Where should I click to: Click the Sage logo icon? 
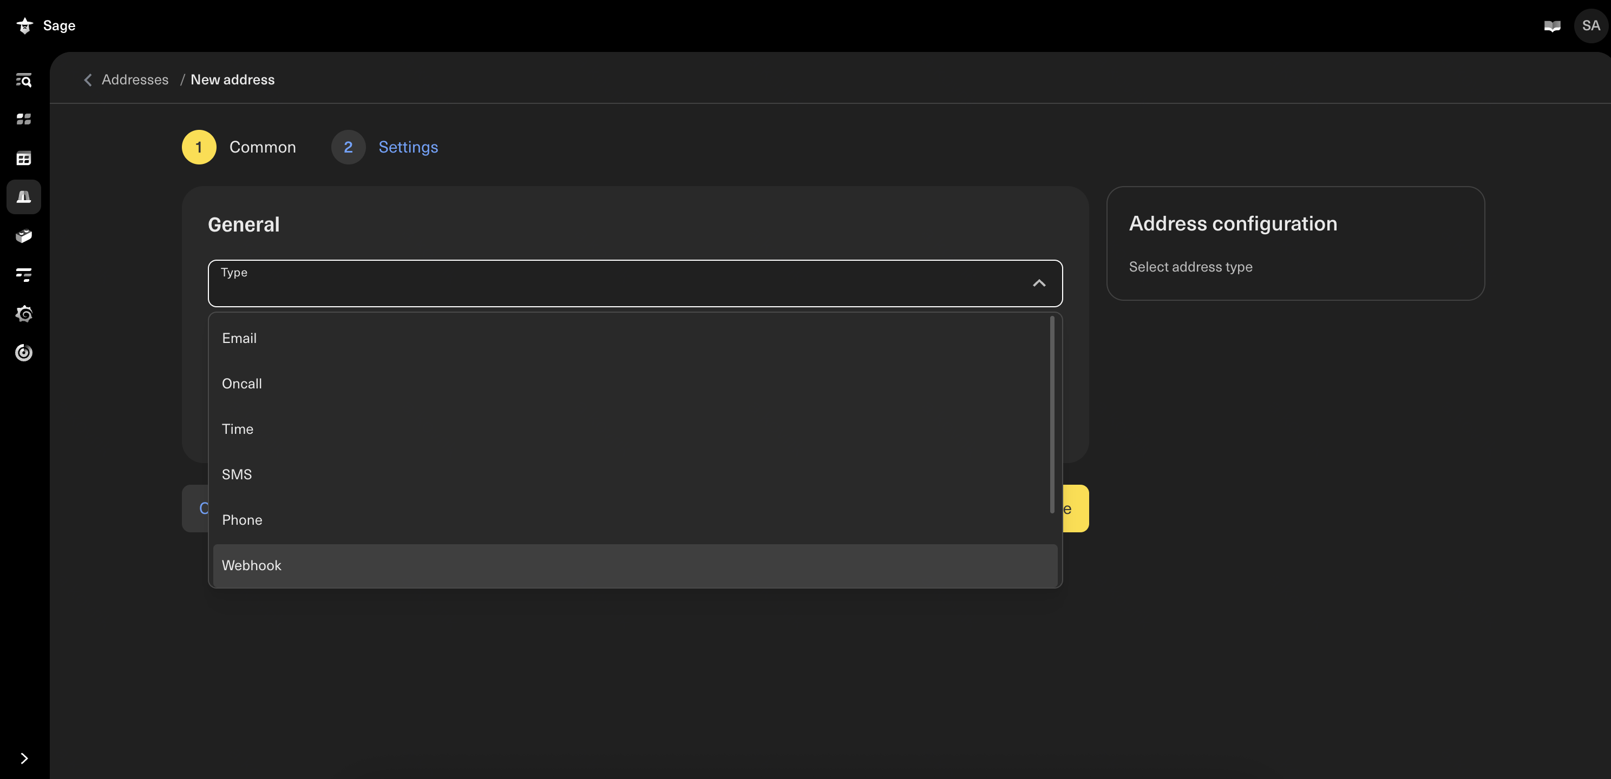[24, 25]
